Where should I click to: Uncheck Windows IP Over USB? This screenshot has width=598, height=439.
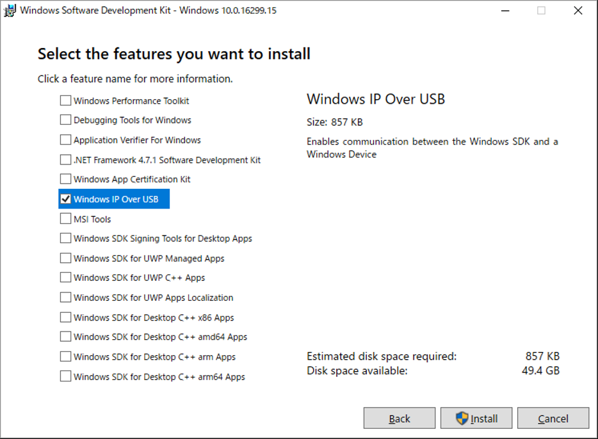coord(65,199)
